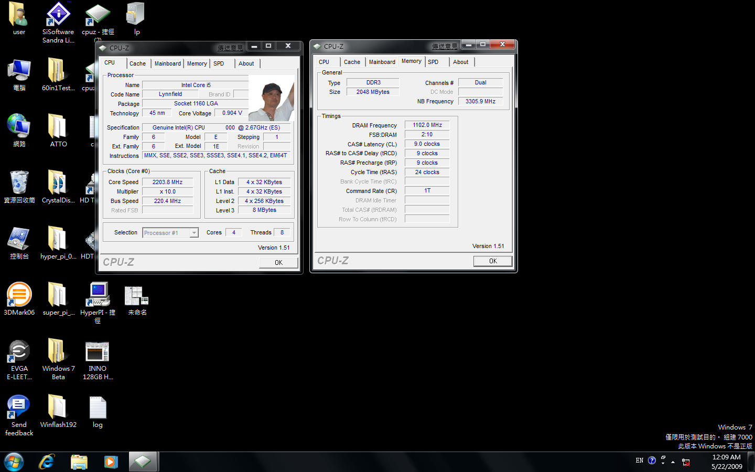Viewport: 755px width, 472px height.
Task: Open the Windows 7 Beta folder
Action: 58,359
